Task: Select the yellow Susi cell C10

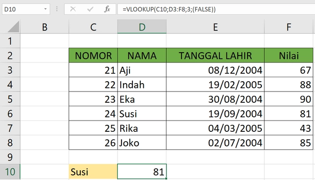Action: click(93, 172)
